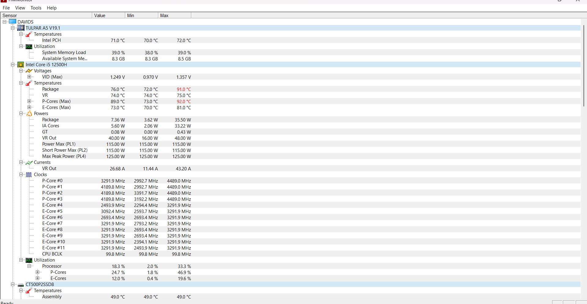Click the vertical scrollbar thumb
587x304 pixels.
coord(584,66)
